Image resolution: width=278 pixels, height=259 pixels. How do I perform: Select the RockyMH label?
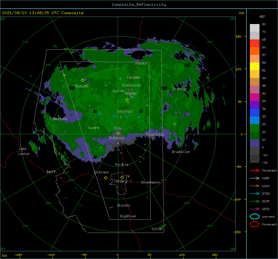[82, 86]
